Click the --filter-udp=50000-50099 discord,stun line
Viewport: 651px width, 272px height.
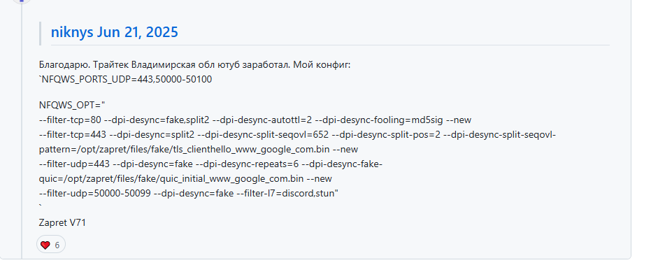pos(189,193)
